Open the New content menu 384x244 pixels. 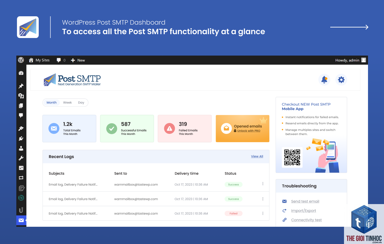(78, 60)
